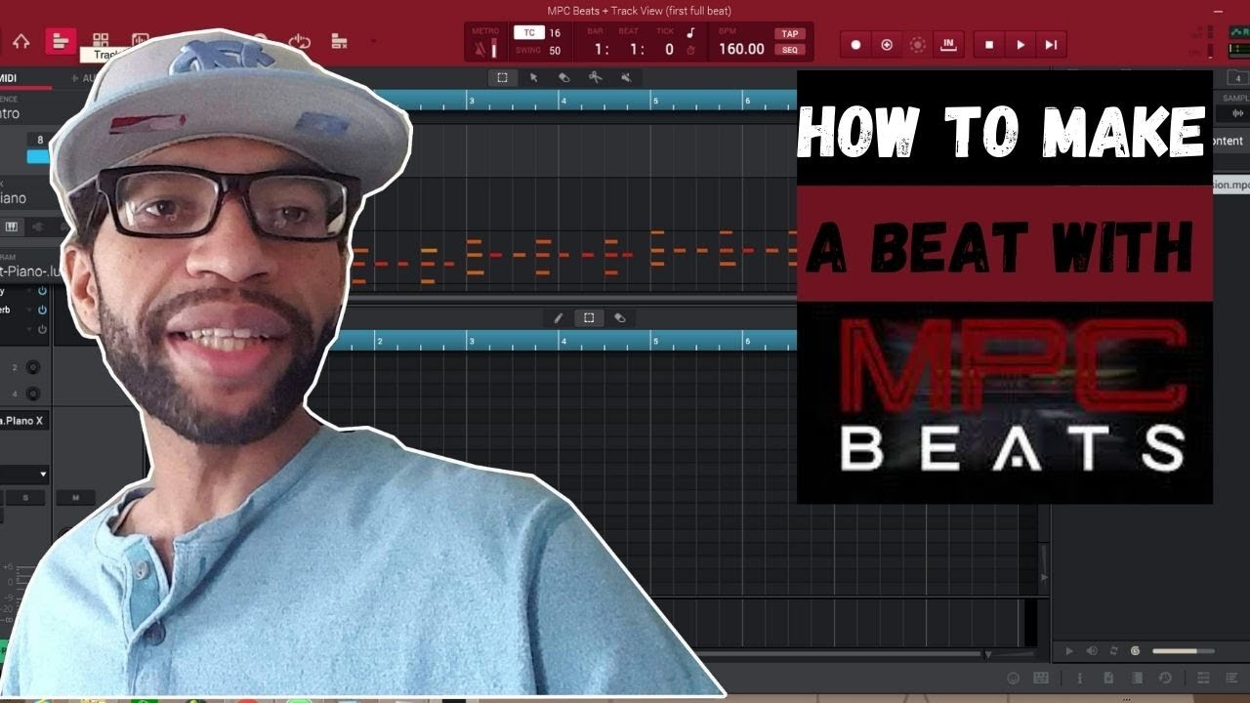Open the pad grid view icon
1250x703 pixels.
[101, 41]
